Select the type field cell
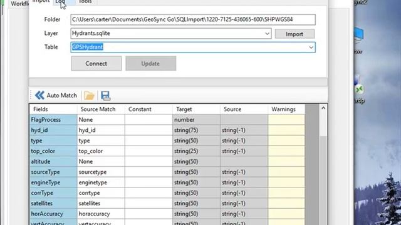The width and height of the screenshot is (401, 225). coord(53,141)
